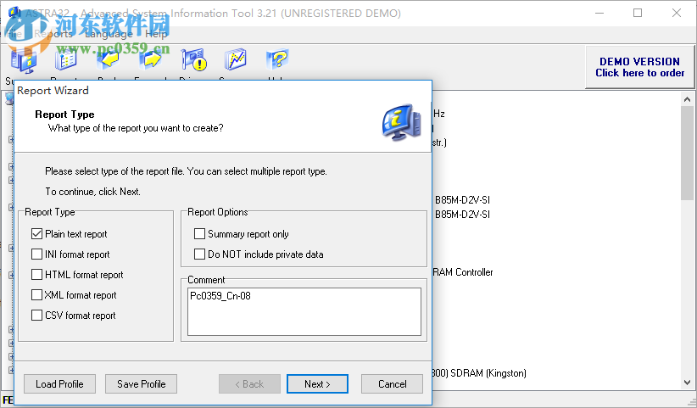The height and width of the screenshot is (408, 697).
Task: Click the Load Profile button
Action: 59,384
